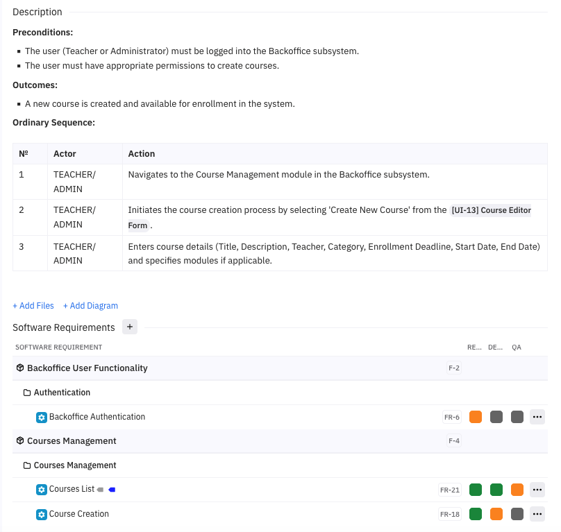Click the cube icon of Backoffice User Functionality
The image size is (561, 532).
point(20,368)
